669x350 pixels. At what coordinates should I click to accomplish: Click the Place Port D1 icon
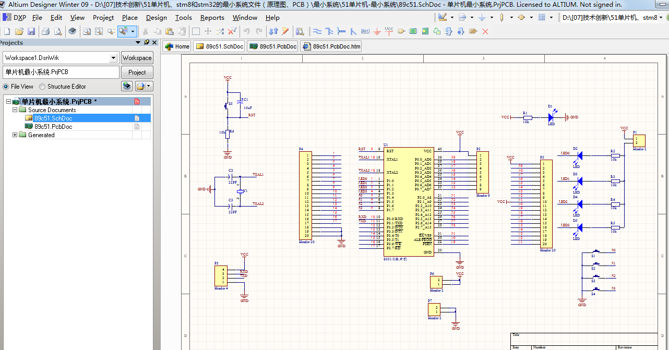click(473, 31)
